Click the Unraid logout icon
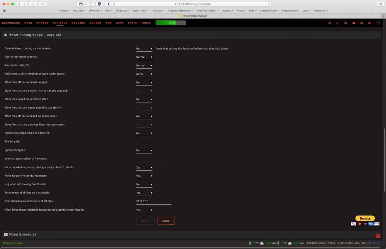The image size is (386, 249). pos(330,23)
